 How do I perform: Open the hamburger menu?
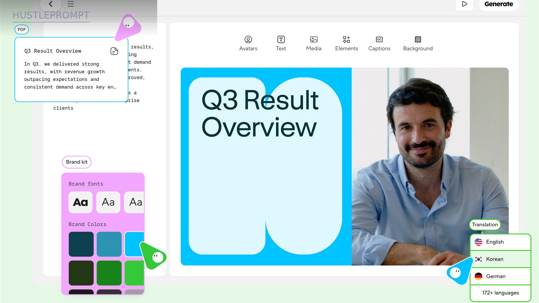[x=71, y=4]
